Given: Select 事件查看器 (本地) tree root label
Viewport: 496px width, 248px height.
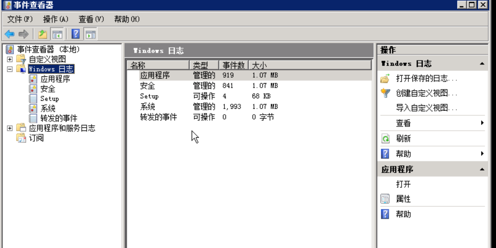Looking at the screenshot, I should [48, 49].
